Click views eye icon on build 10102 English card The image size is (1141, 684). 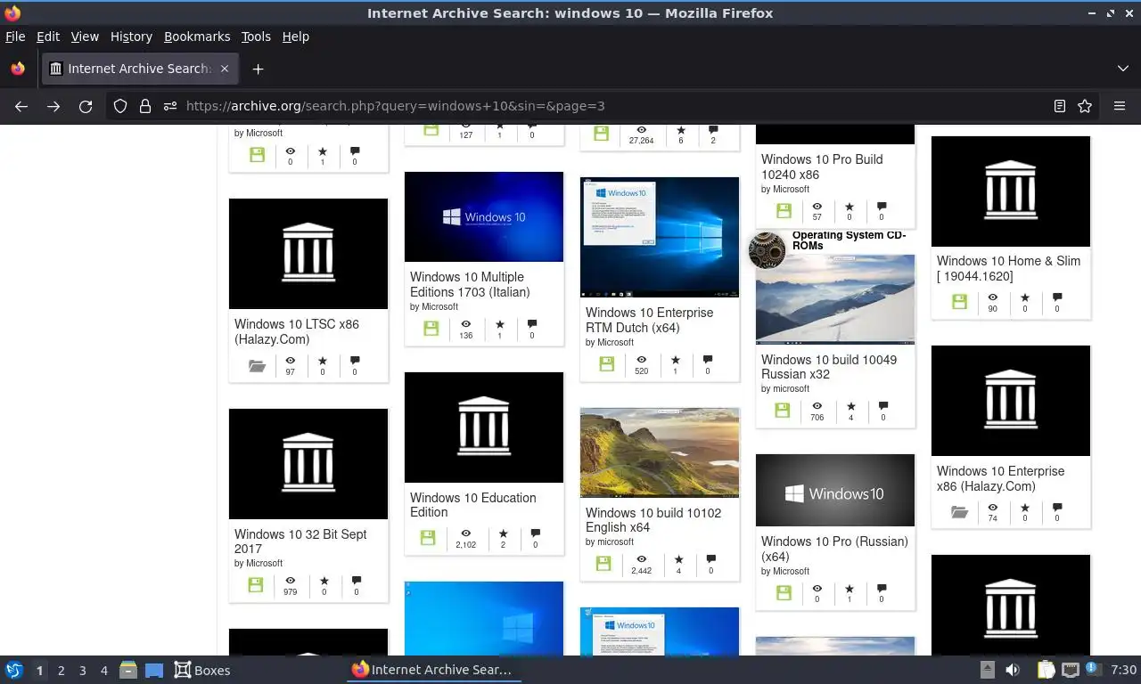(641, 559)
